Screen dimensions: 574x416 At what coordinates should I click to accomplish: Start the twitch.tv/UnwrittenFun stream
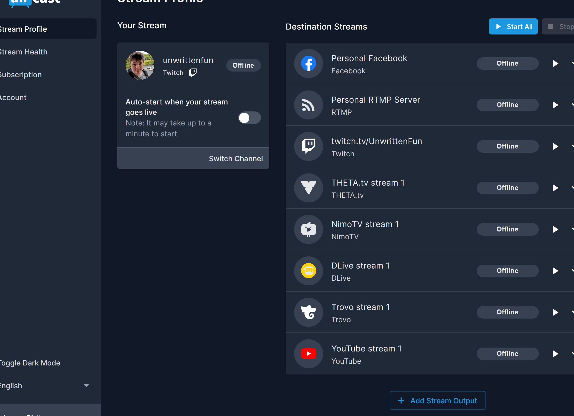[x=555, y=146]
